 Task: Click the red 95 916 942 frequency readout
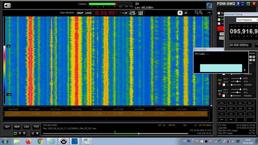[x=106, y=13]
